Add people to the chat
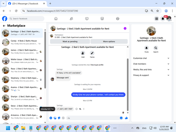This screenshot has height=132, width=176. click(83, 53)
